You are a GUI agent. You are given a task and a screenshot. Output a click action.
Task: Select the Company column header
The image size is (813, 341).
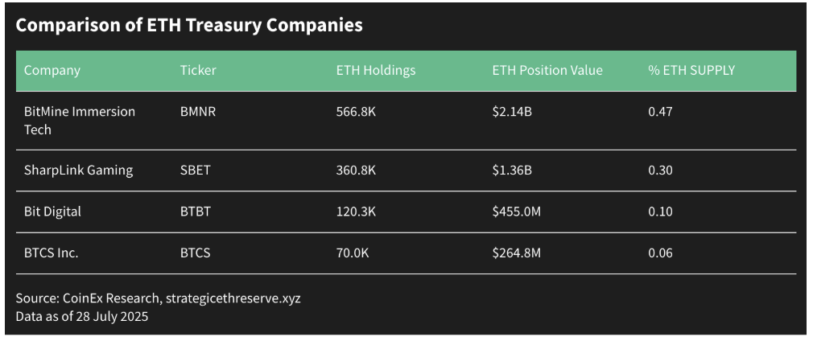pos(52,70)
